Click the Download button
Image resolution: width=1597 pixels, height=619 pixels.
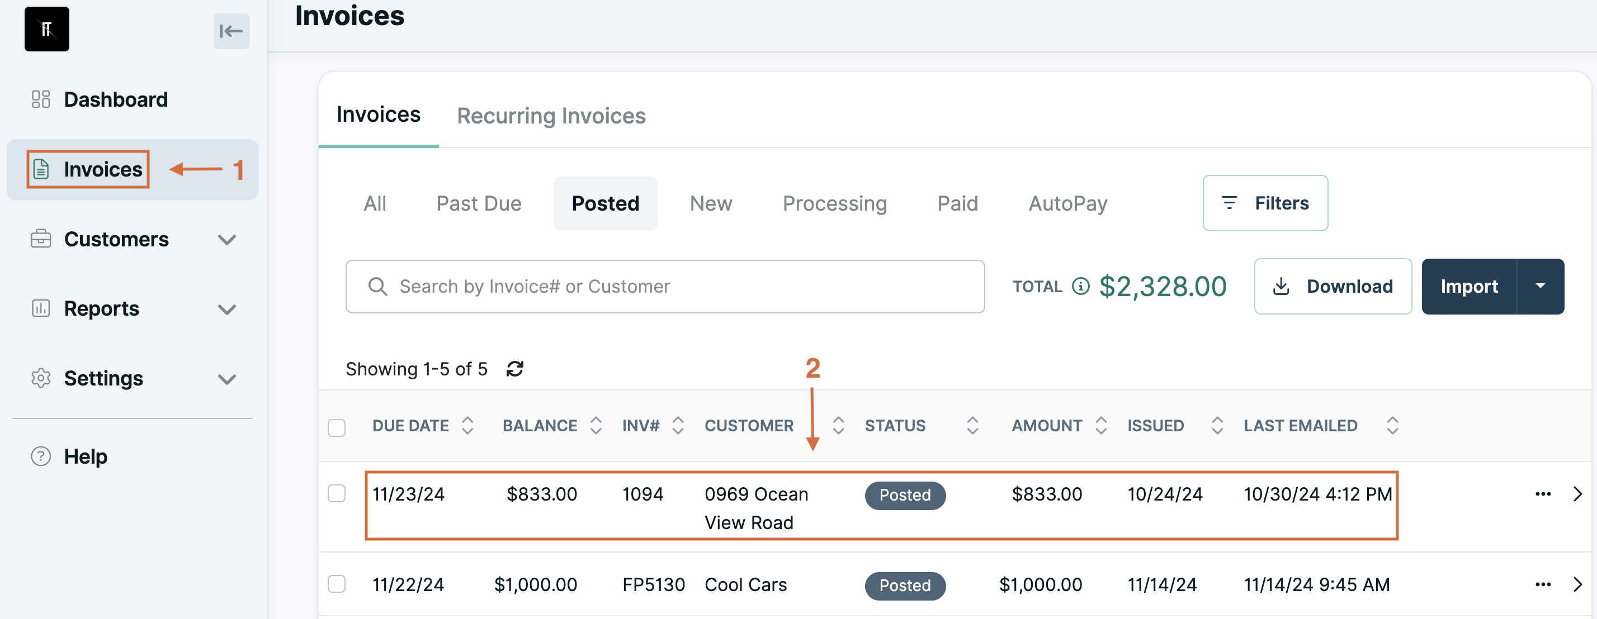(x=1333, y=286)
